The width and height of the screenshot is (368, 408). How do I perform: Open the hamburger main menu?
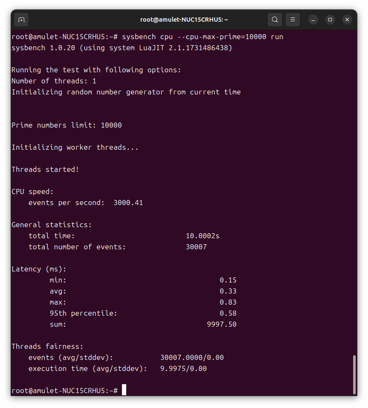293,20
